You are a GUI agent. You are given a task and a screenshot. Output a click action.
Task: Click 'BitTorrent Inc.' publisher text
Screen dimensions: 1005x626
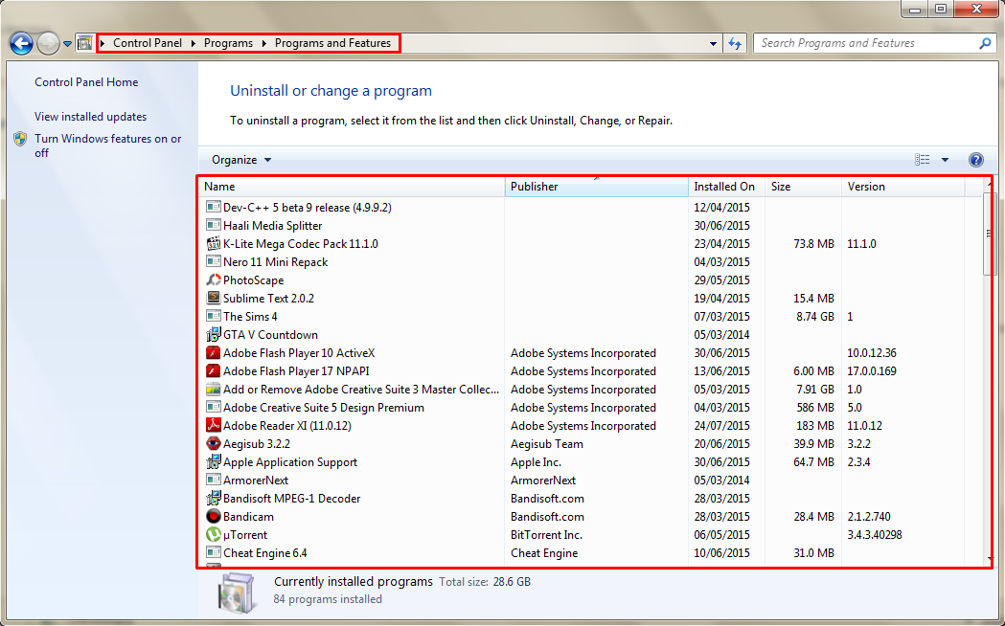(x=546, y=534)
